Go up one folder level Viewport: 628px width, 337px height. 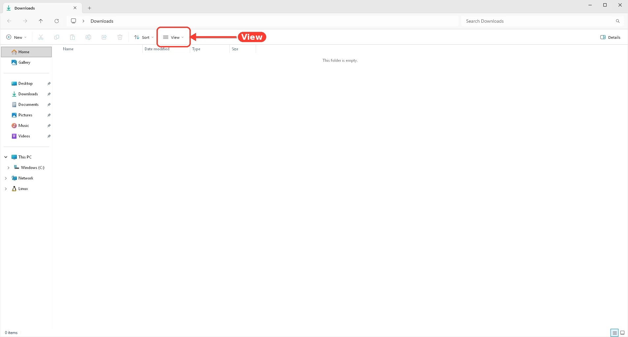pyautogui.click(x=41, y=21)
